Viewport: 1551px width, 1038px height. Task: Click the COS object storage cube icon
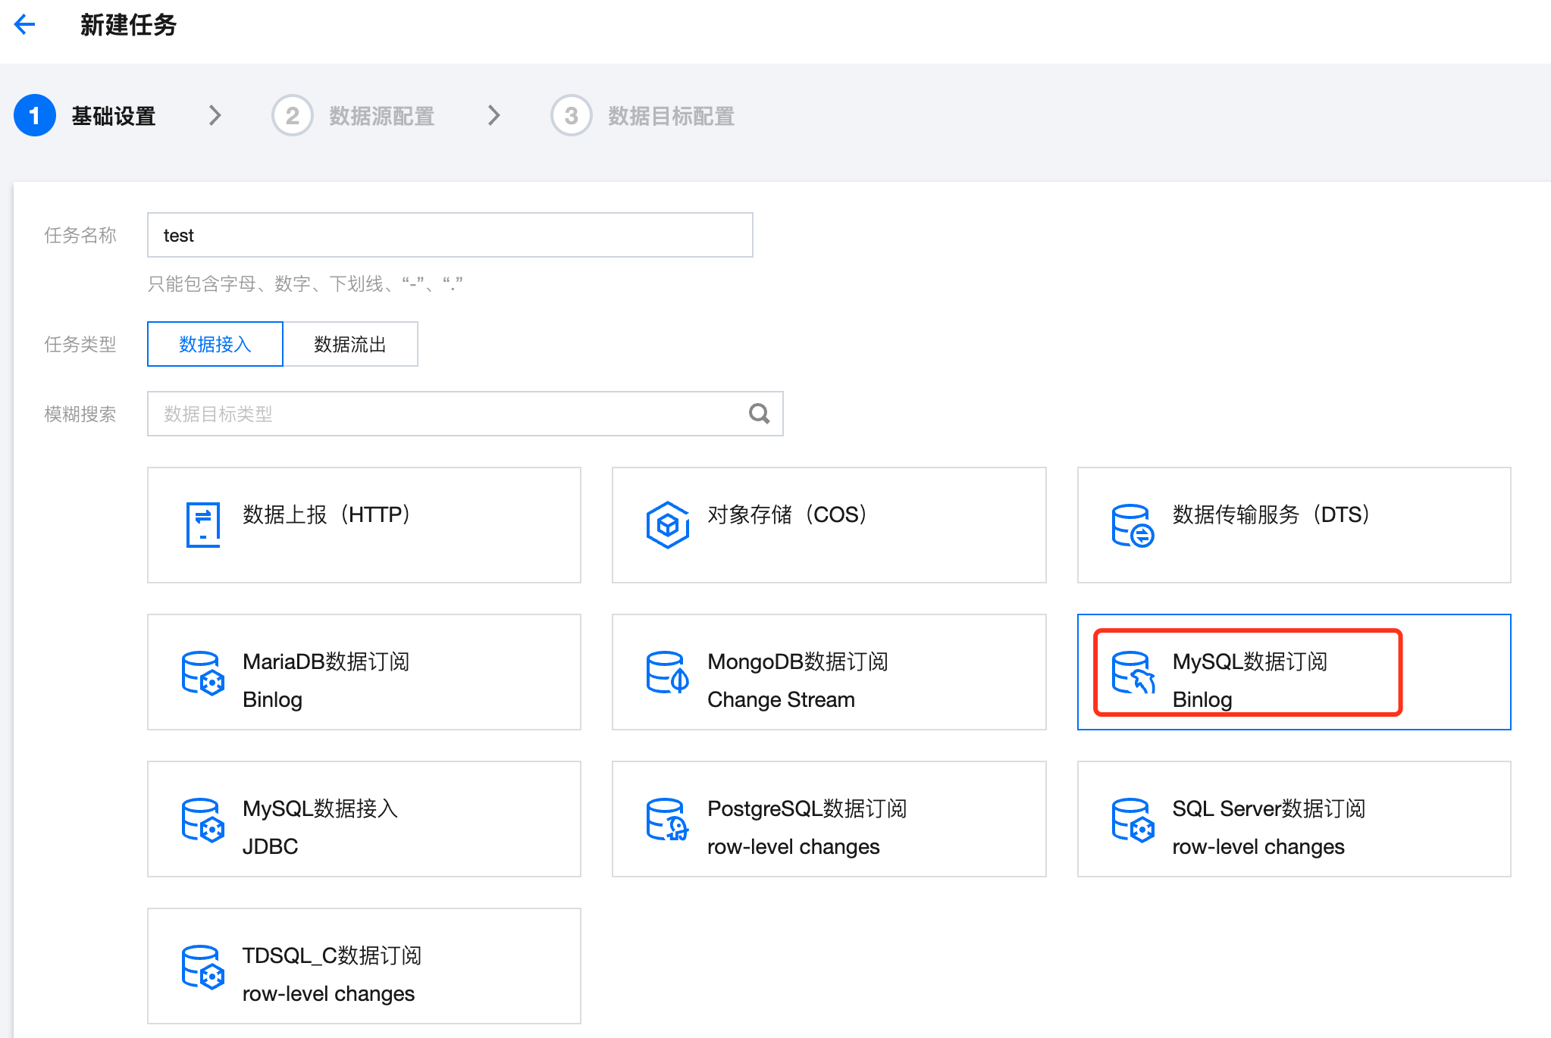point(668,524)
